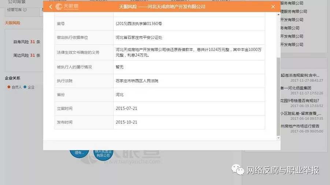Click the 天眼风险 heading on background page

pyautogui.click(x=12, y=23)
